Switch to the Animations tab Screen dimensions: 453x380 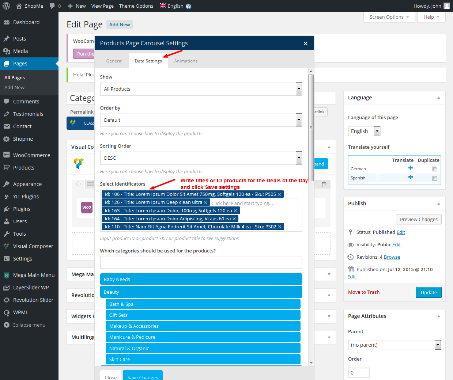pyautogui.click(x=186, y=61)
